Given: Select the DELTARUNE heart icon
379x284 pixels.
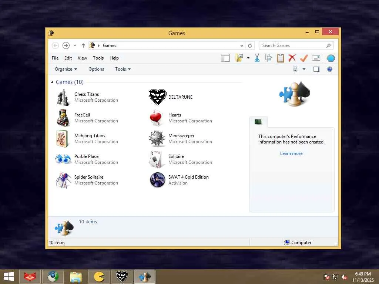Looking at the screenshot, I should tap(157, 97).
